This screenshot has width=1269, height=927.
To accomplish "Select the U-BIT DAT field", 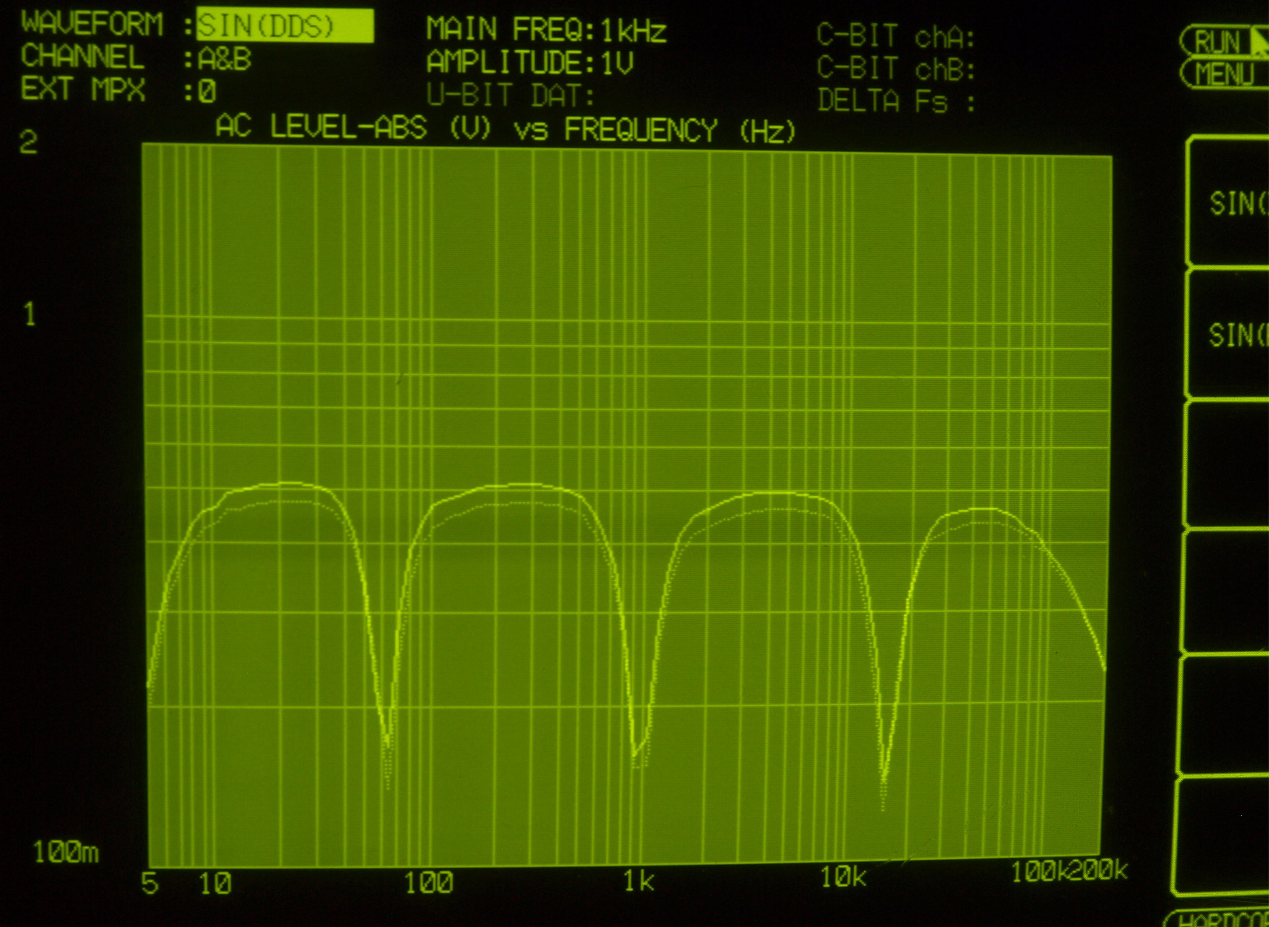I will 510,95.
